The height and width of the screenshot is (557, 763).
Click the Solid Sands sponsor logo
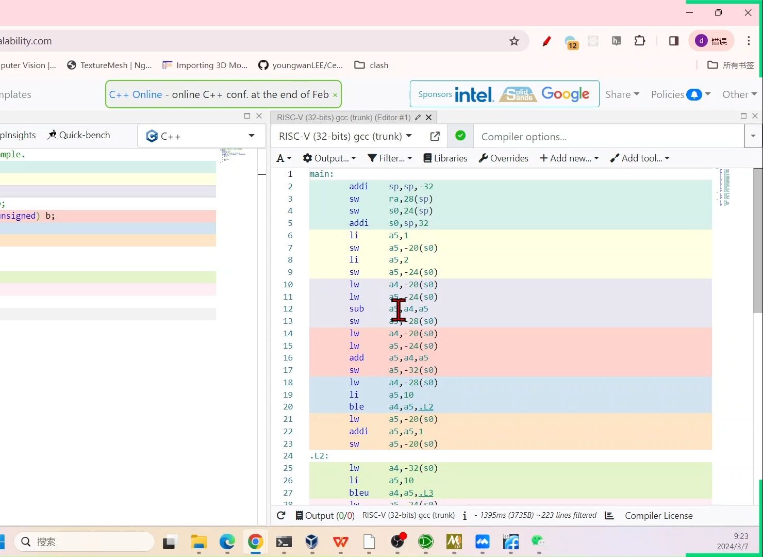click(x=518, y=94)
